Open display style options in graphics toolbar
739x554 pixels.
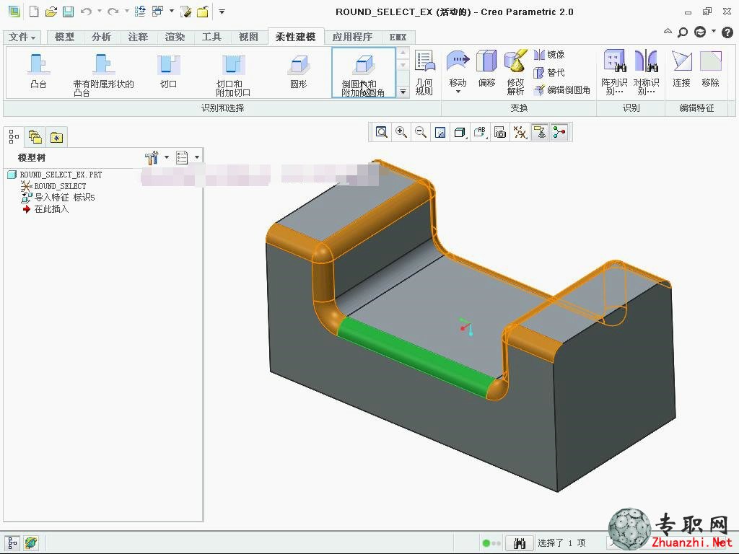[x=460, y=133]
